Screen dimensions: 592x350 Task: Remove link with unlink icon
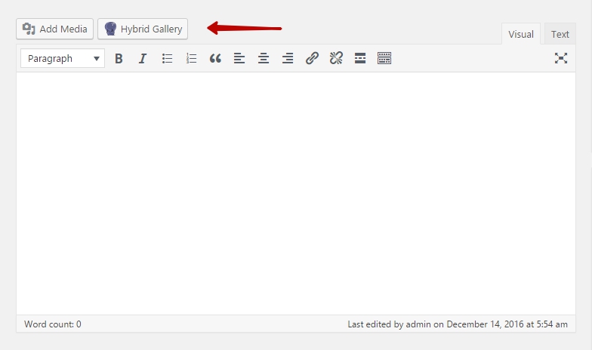[336, 59]
